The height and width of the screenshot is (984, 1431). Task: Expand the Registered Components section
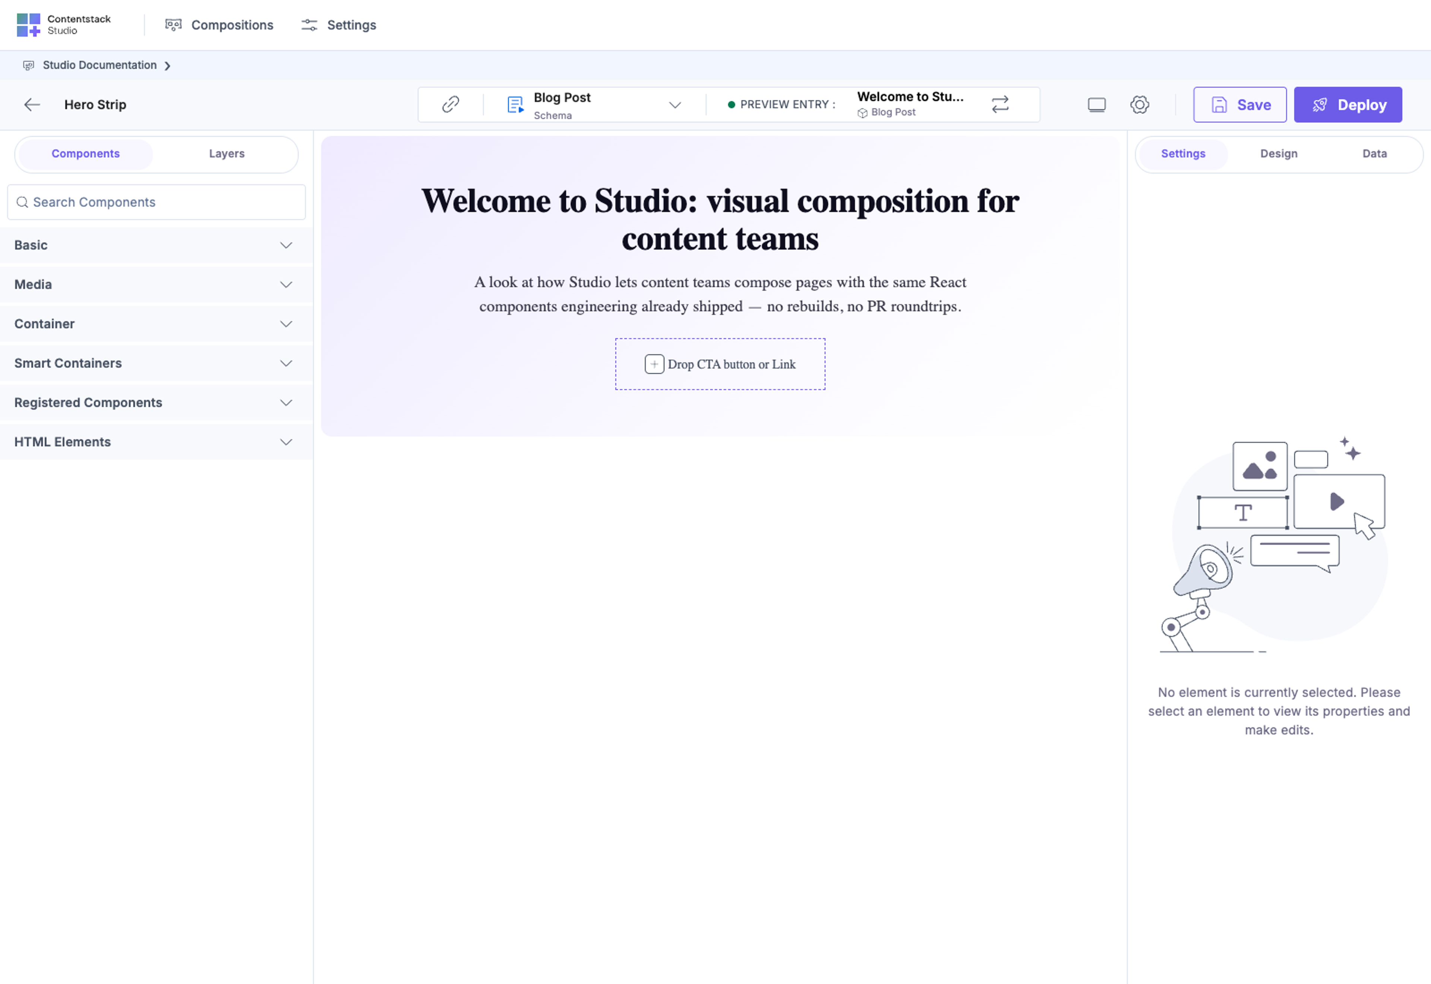[157, 403]
